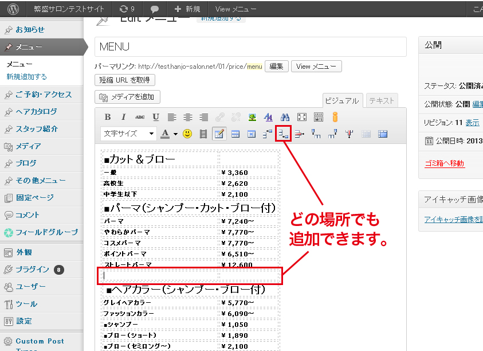Open the 新規 menu in admin bar
Viewport: 483px width, 351px height.
[187, 9]
